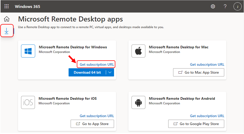Open the account profile avatar J
Screen dimensions: 244x134
238,6
